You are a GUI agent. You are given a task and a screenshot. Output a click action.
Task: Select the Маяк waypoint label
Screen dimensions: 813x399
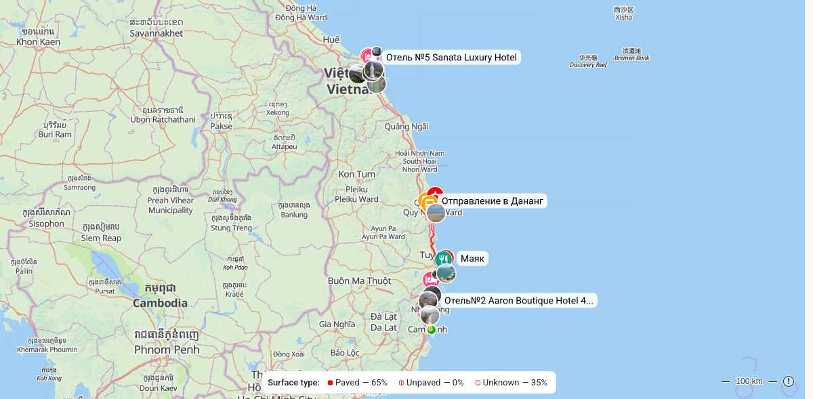(x=474, y=259)
